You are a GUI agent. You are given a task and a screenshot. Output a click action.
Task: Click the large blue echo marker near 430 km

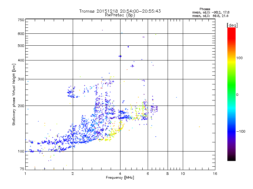click(120, 56)
